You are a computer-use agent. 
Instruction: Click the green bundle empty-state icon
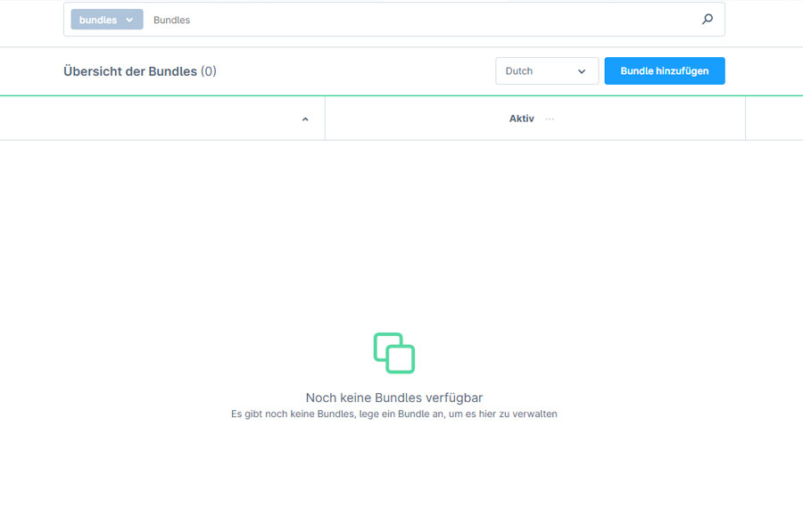[x=393, y=352]
